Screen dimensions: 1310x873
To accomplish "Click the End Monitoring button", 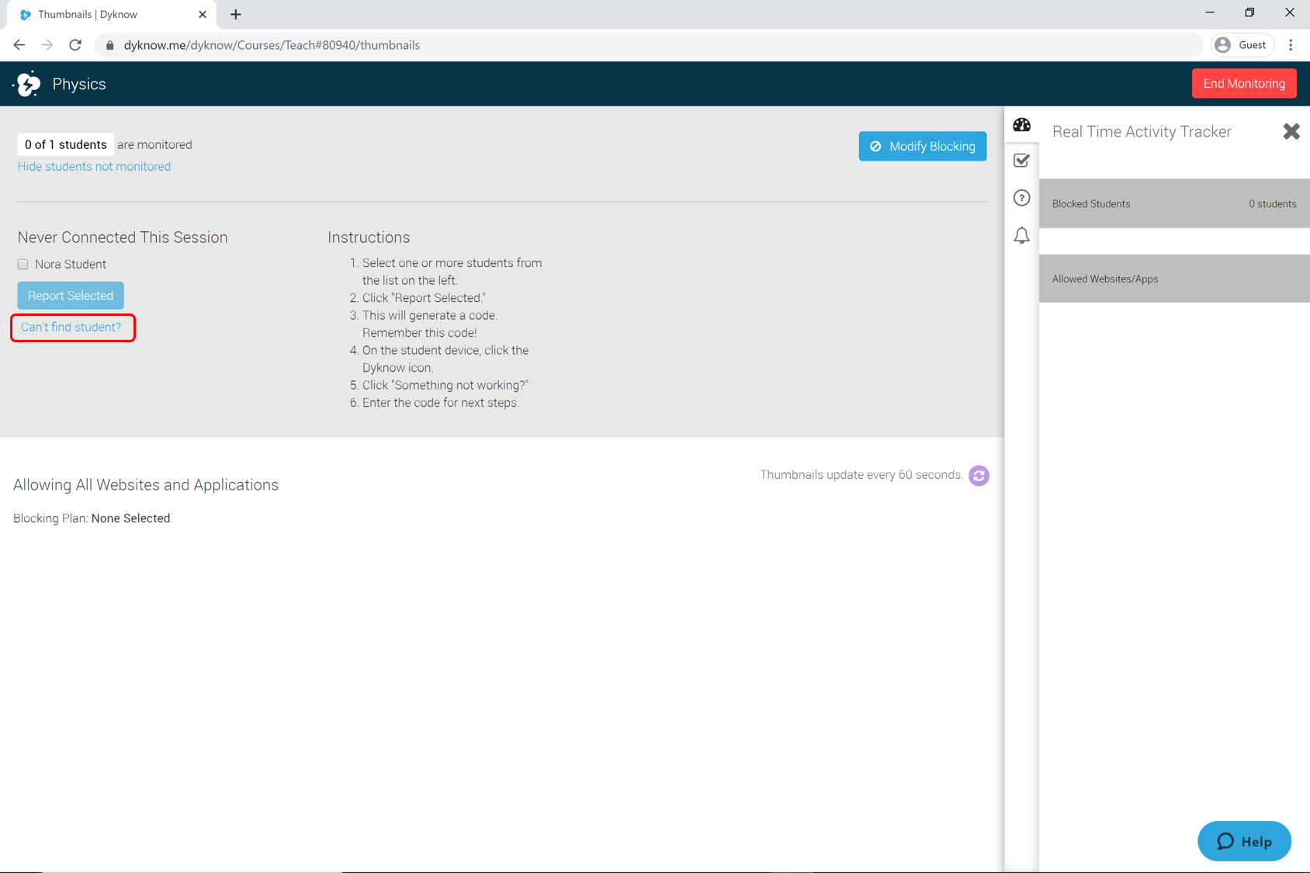I will point(1243,84).
